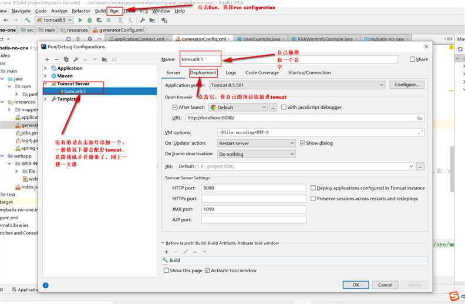Viewport: 465px width, 304px height.
Task: Enable with JavaScript debugger checkbox
Action: [284, 107]
